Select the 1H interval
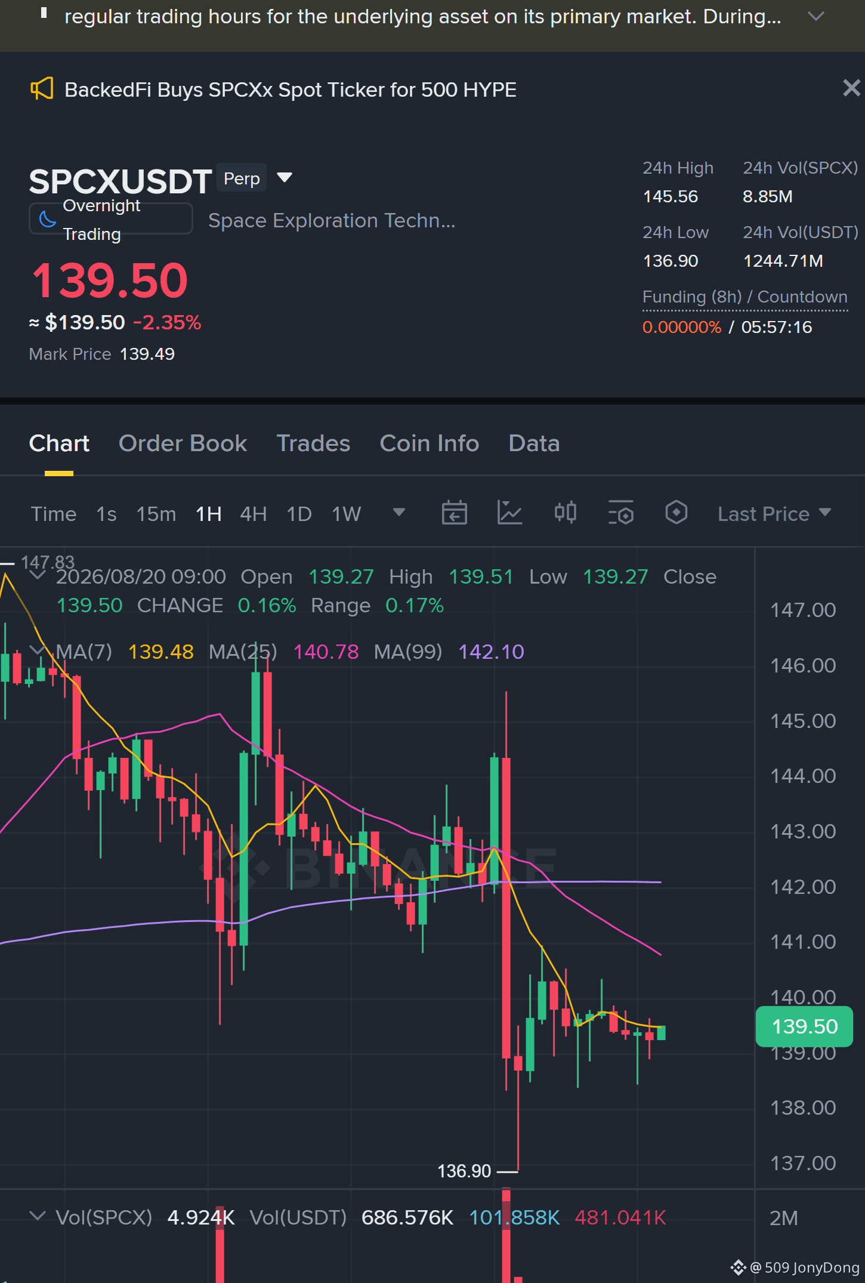 [x=209, y=514]
